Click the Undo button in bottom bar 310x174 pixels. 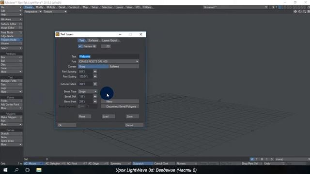274,163
